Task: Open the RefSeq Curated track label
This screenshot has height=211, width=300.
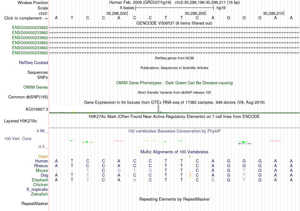Action: coord(33,62)
